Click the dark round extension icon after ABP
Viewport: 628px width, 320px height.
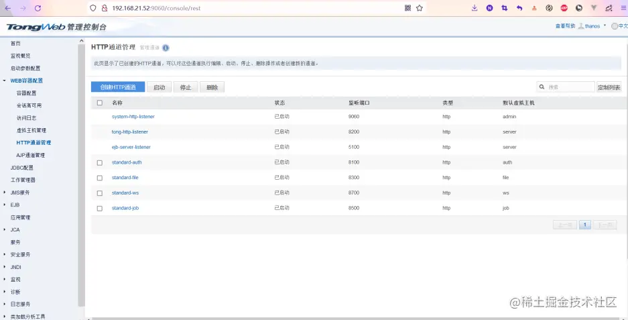(578, 8)
